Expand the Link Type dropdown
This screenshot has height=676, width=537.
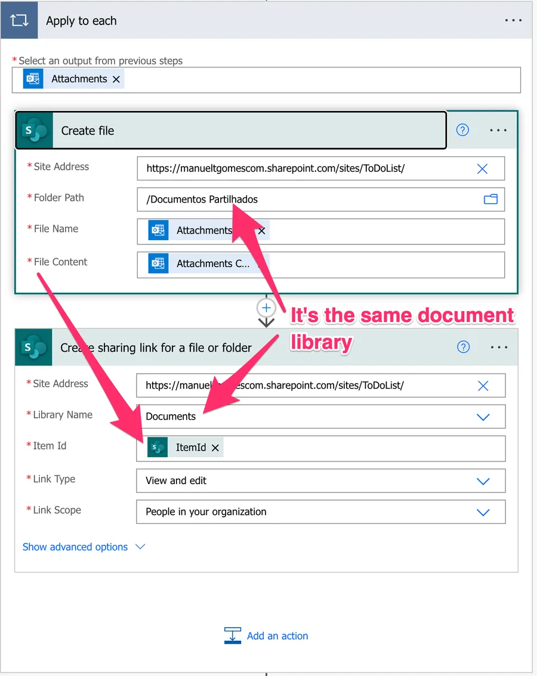[x=483, y=481]
